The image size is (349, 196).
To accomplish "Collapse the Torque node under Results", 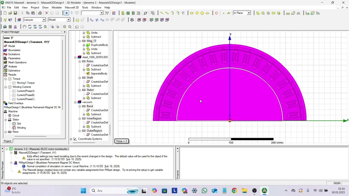I will 5,79.
